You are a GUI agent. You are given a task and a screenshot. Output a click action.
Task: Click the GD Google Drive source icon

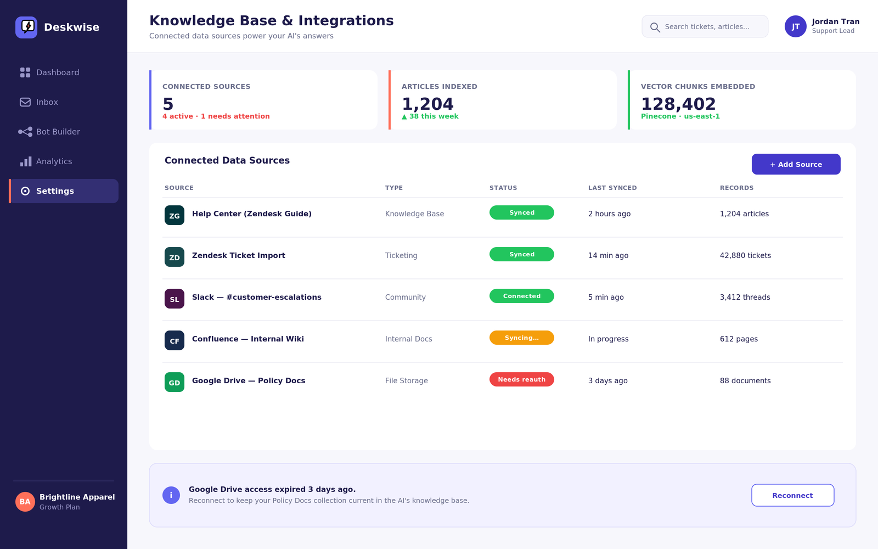[x=175, y=382]
